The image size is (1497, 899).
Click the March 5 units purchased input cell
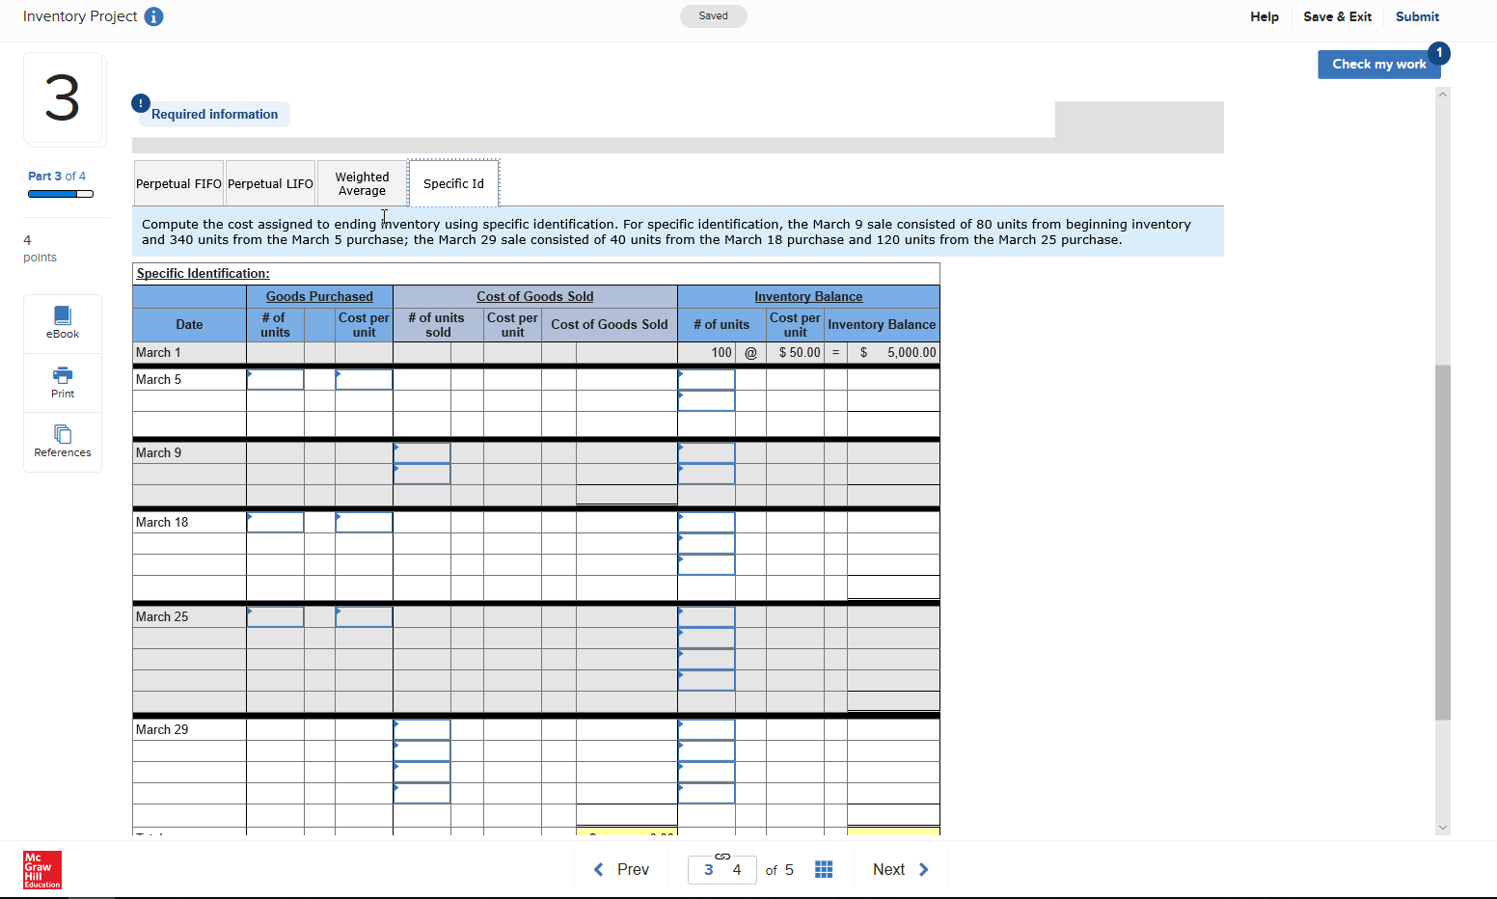click(x=276, y=379)
